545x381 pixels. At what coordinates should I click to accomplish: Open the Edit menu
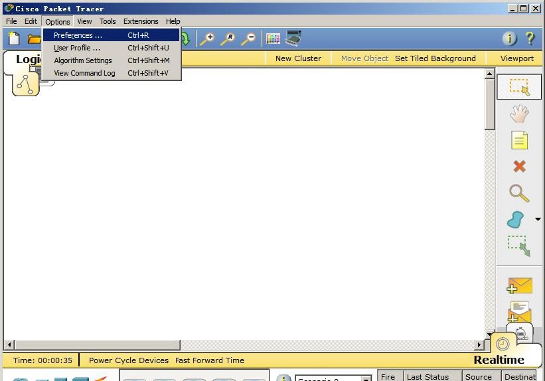[x=31, y=21]
